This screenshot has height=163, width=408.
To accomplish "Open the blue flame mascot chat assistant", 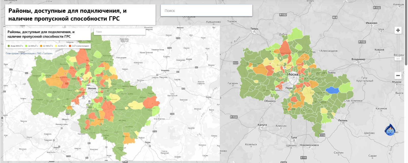I will 390,130.
